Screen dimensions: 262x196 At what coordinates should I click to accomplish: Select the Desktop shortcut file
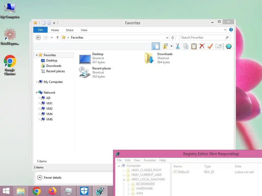coord(92,58)
